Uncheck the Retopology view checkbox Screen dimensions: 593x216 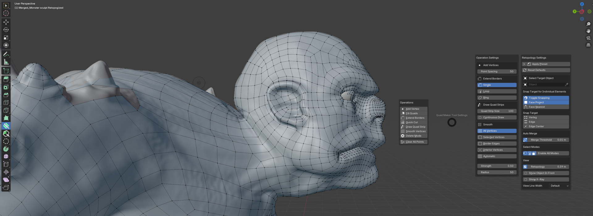(525, 167)
